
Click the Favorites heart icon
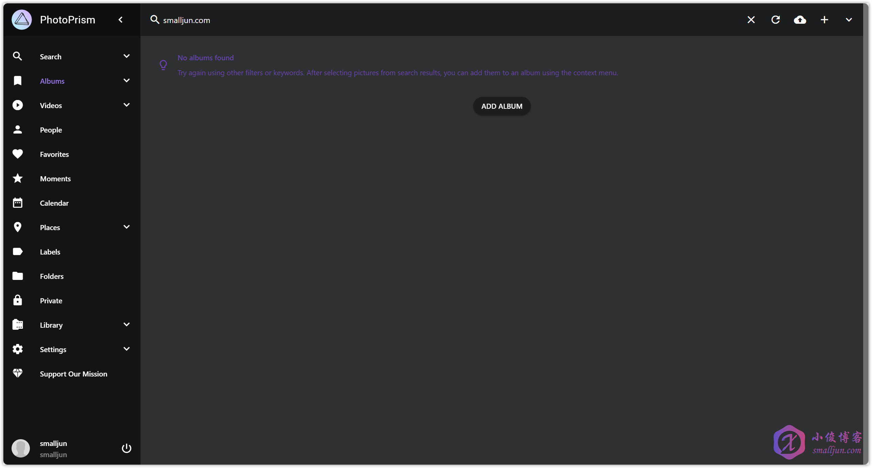[x=17, y=154]
